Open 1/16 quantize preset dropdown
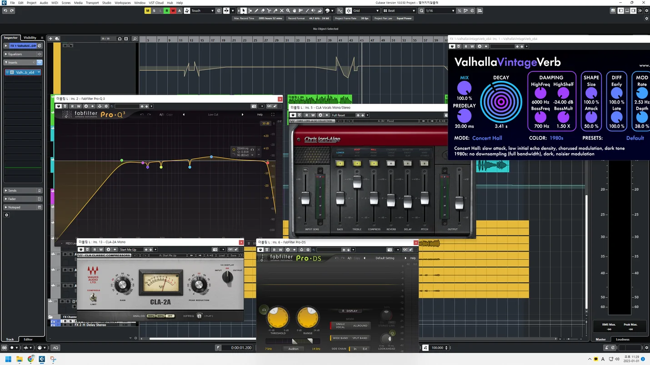650x365 pixels. [440, 10]
